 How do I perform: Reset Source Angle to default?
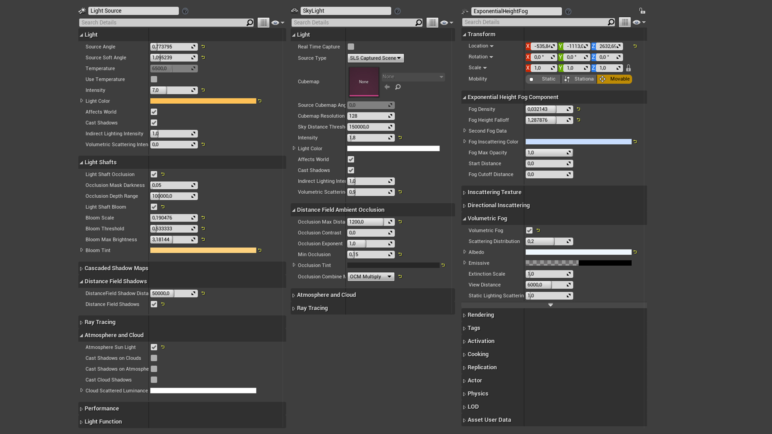pyautogui.click(x=203, y=47)
